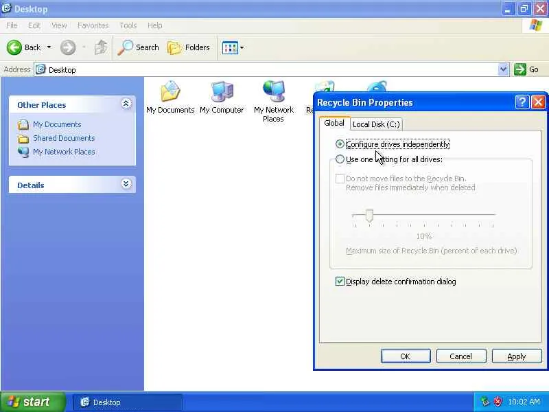Click the Internet Explorer icon behind the dialog
Screen dimensions: 549x412
(377, 87)
